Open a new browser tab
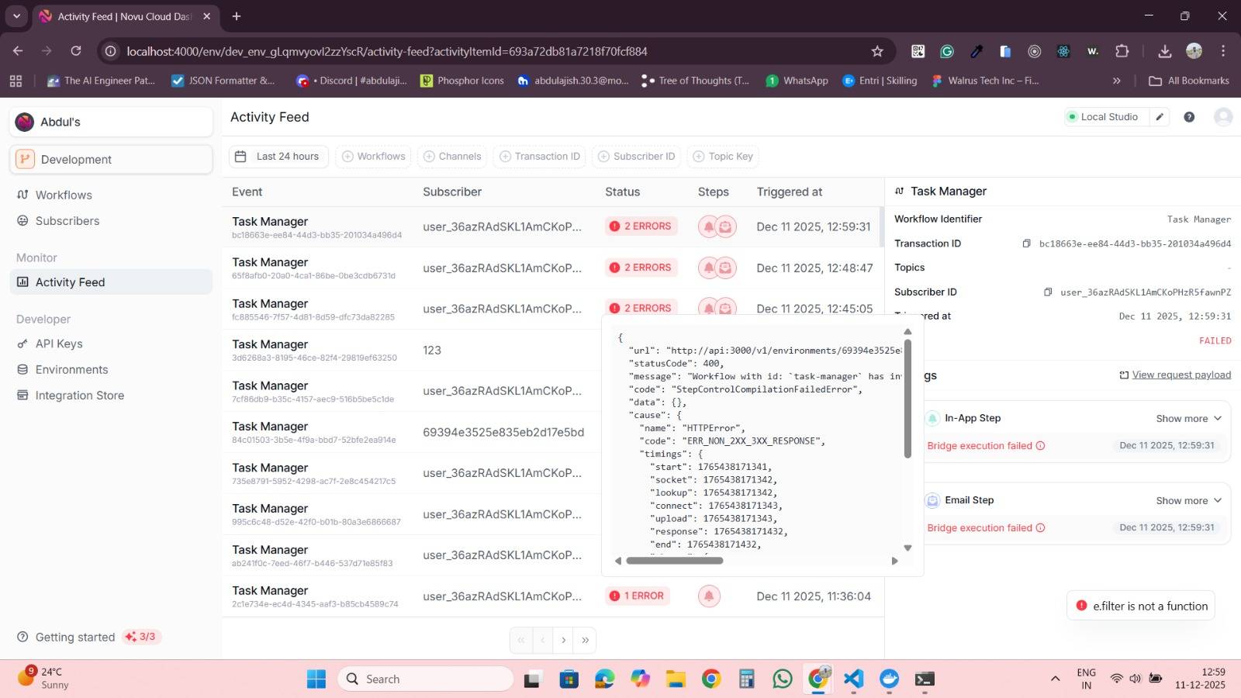This screenshot has height=698, width=1241. [x=237, y=16]
